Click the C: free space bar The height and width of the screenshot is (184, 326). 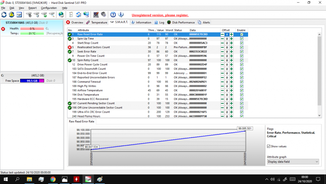32,81
